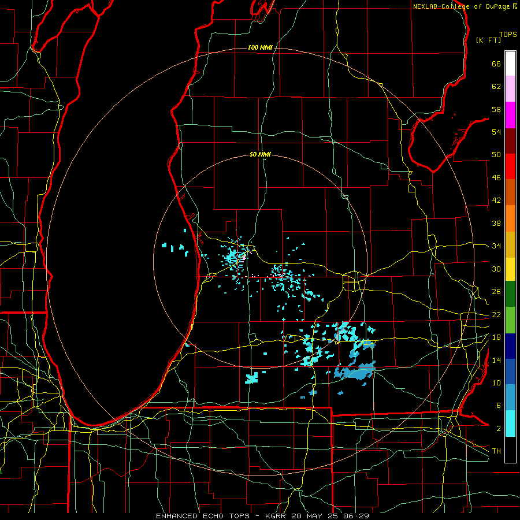520x520 pixels.
Task: Click the bright red legend swatch below 50
Action: [510, 167]
